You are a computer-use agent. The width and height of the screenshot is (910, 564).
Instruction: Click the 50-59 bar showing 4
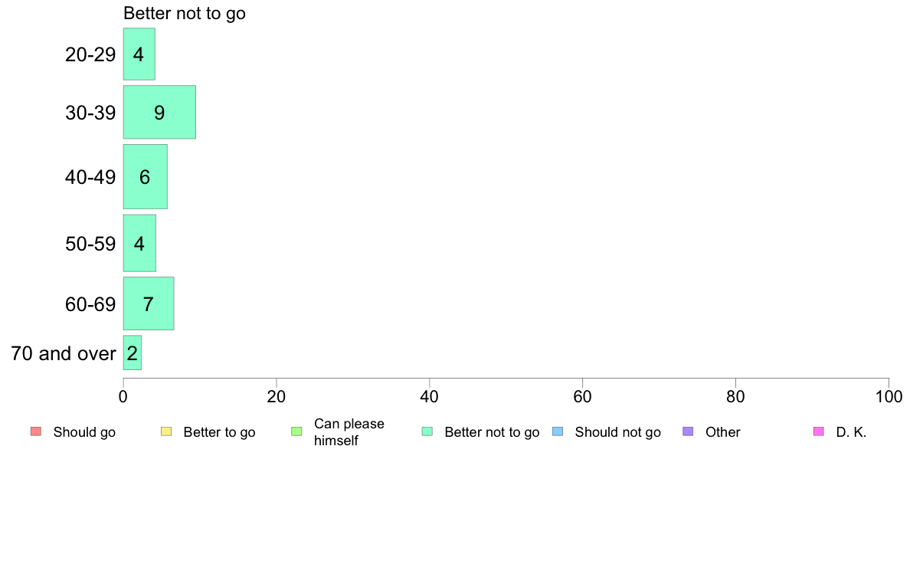point(139,243)
